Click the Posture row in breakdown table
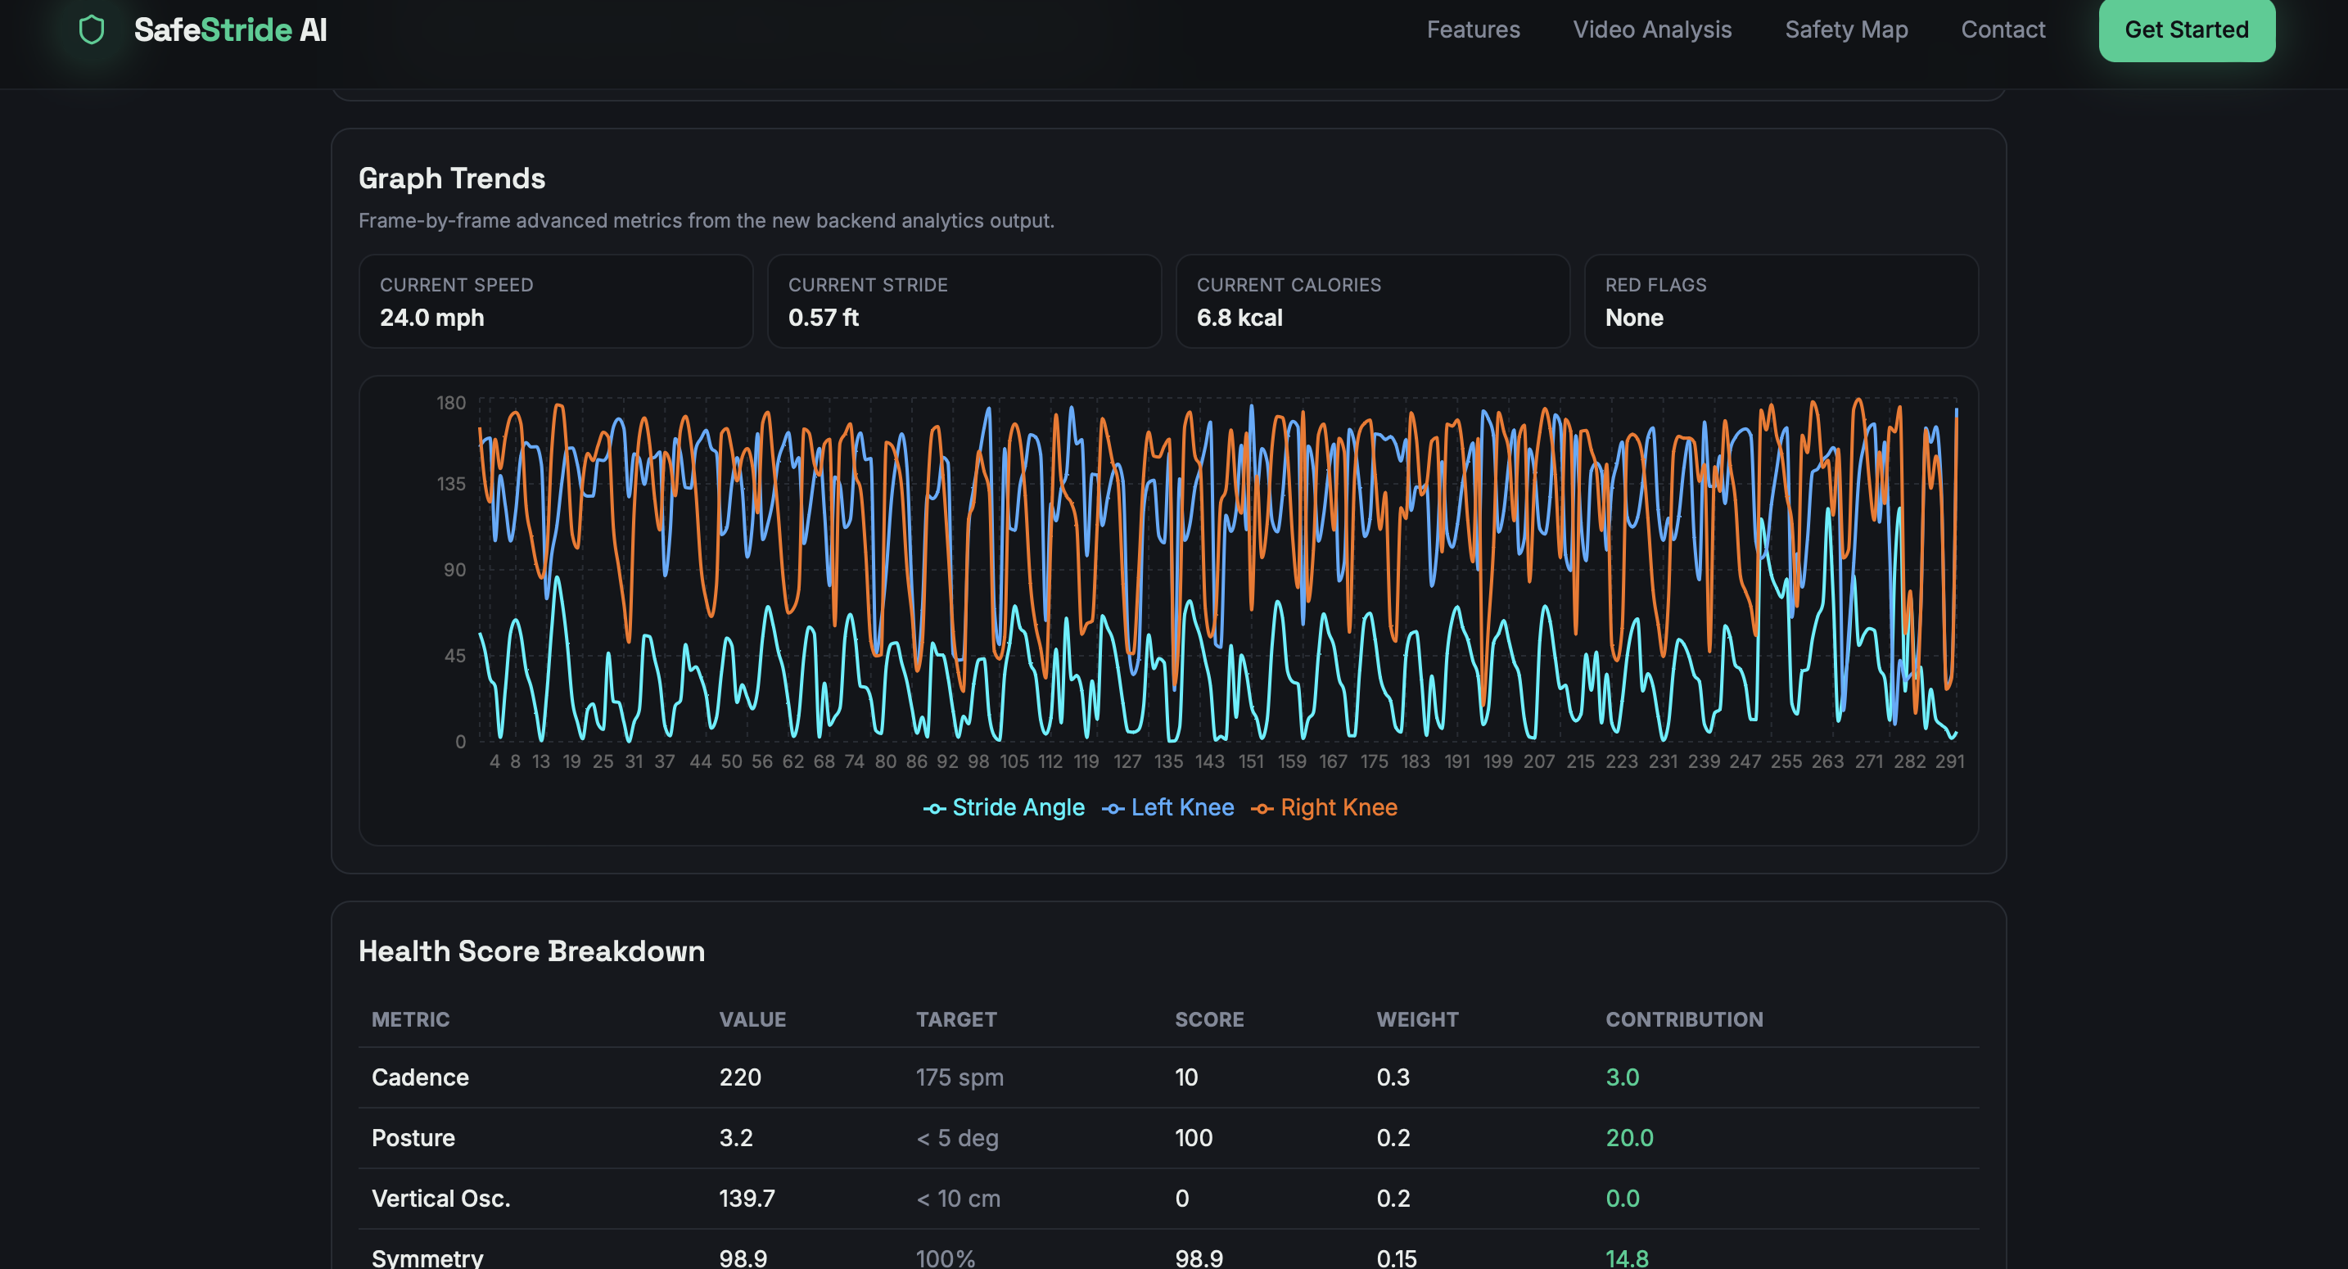Viewport: 2348px width, 1269px height. pyautogui.click(x=1167, y=1137)
